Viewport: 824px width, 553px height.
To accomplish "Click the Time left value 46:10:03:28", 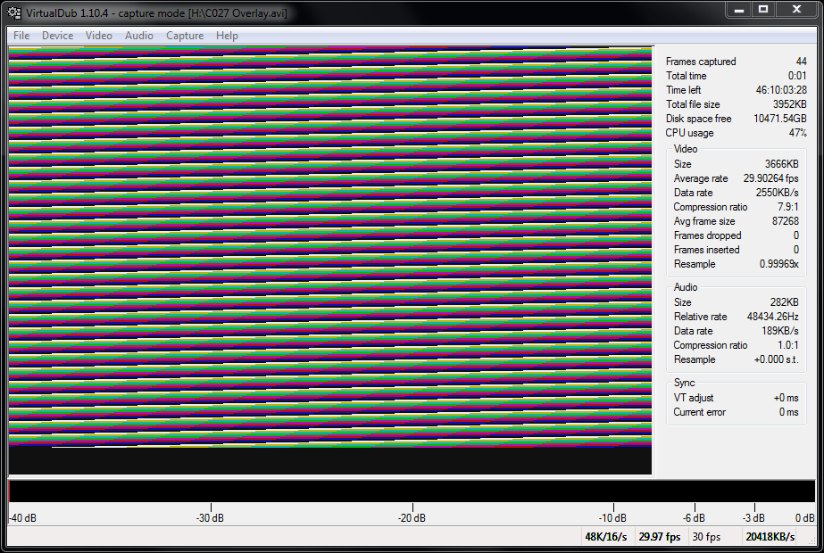I will [x=781, y=90].
